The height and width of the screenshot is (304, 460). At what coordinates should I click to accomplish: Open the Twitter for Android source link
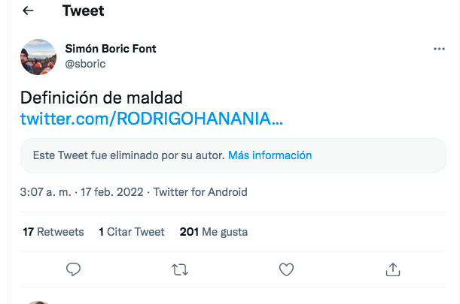(x=200, y=192)
